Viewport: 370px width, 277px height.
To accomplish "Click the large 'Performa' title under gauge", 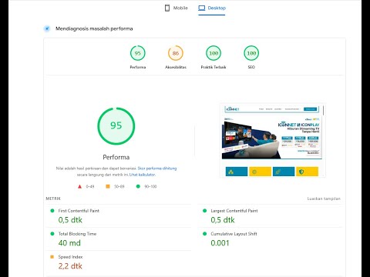I will pos(116,157).
